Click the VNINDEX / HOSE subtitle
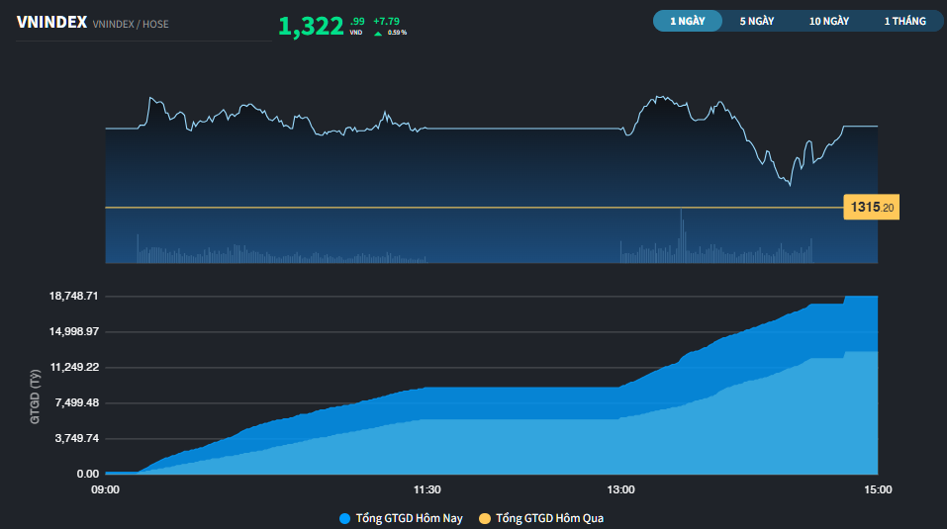 click(130, 24)
